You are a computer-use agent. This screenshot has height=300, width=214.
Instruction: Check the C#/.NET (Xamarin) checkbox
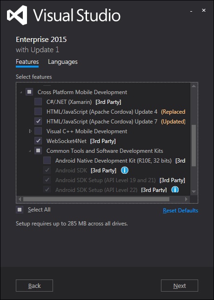point(38,102)
